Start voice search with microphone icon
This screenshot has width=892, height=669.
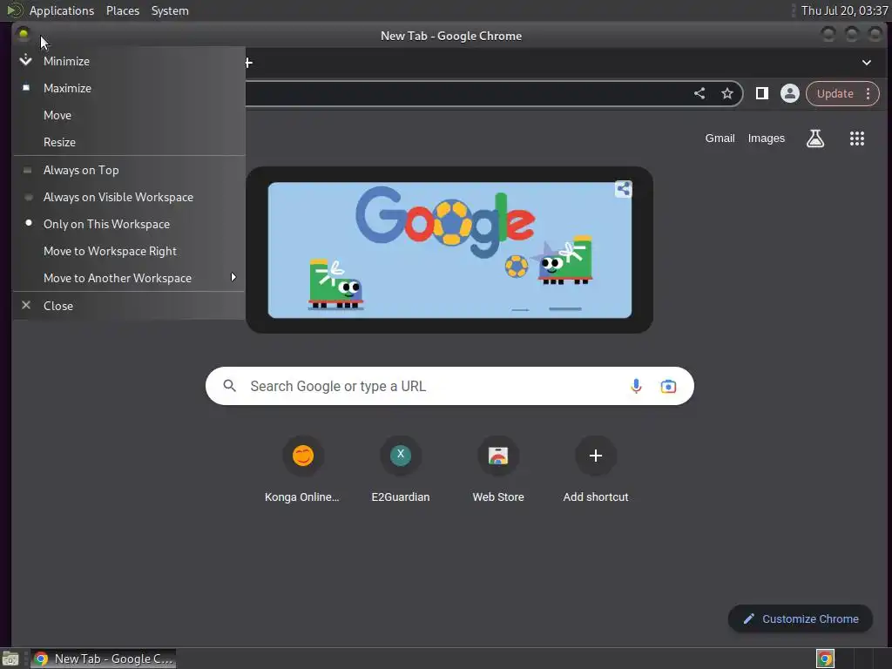point(636,386)
